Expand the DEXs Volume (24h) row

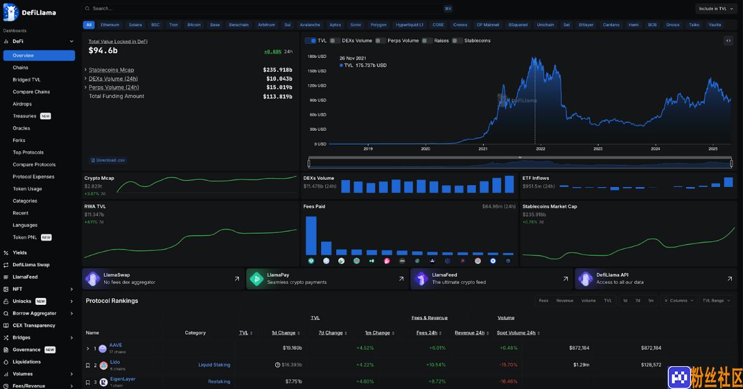click(x=85, y=79)
